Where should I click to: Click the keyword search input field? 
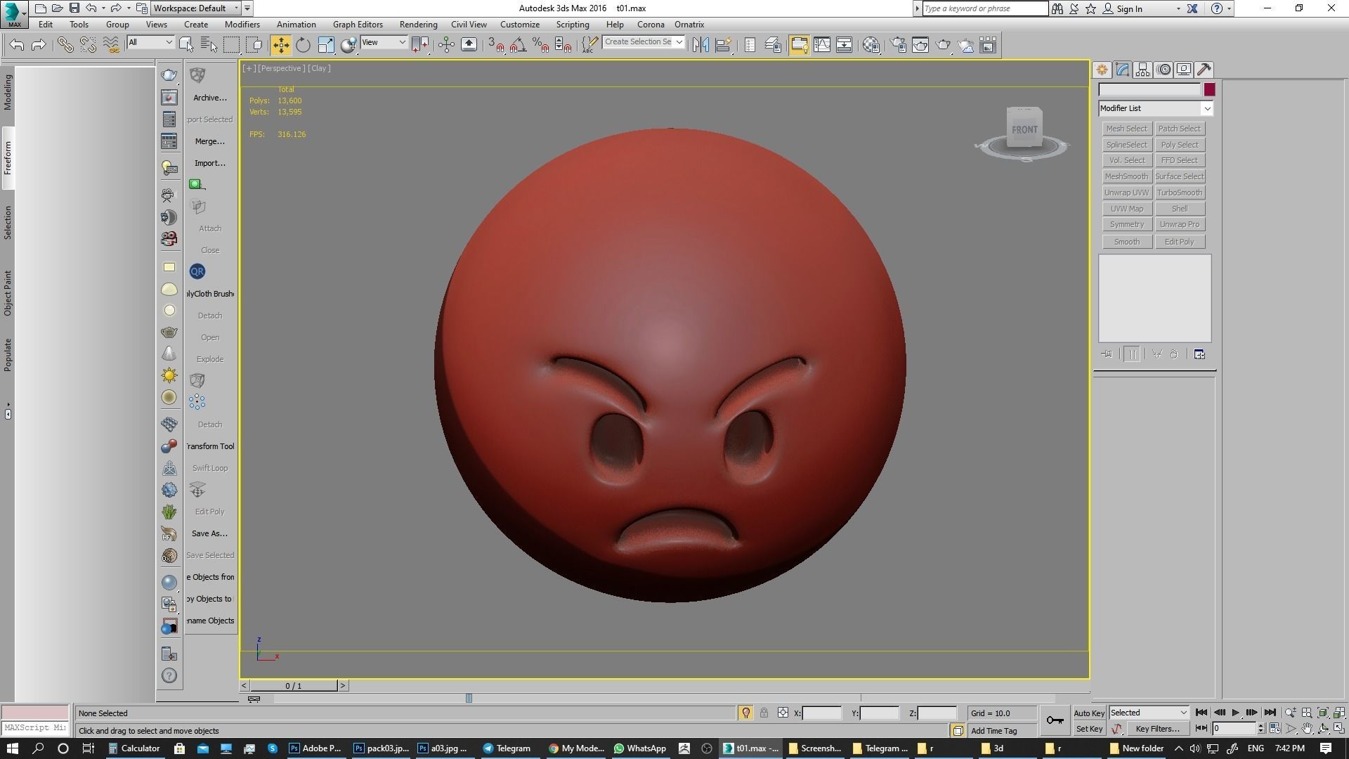[985, 8]
